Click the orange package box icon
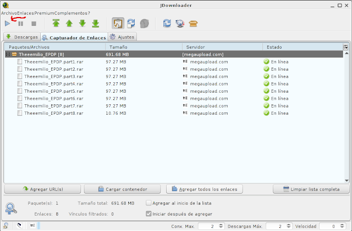The width and height of the screenshot is (352, 231). pyautogui.click(x=193, y=23)
